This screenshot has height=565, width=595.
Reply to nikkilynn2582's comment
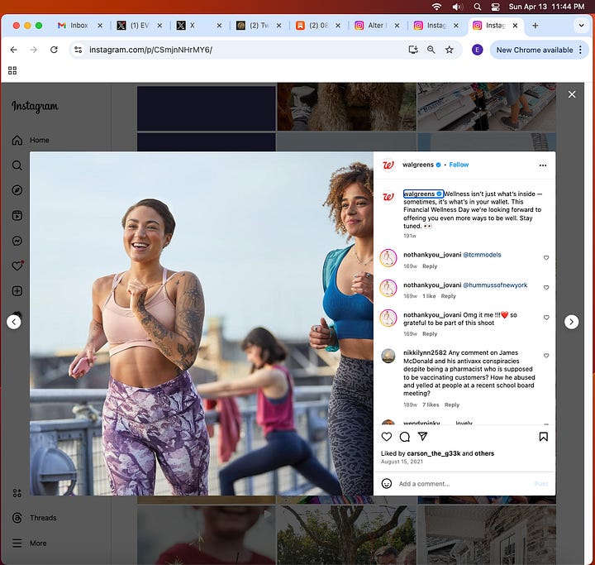point(451,405)
